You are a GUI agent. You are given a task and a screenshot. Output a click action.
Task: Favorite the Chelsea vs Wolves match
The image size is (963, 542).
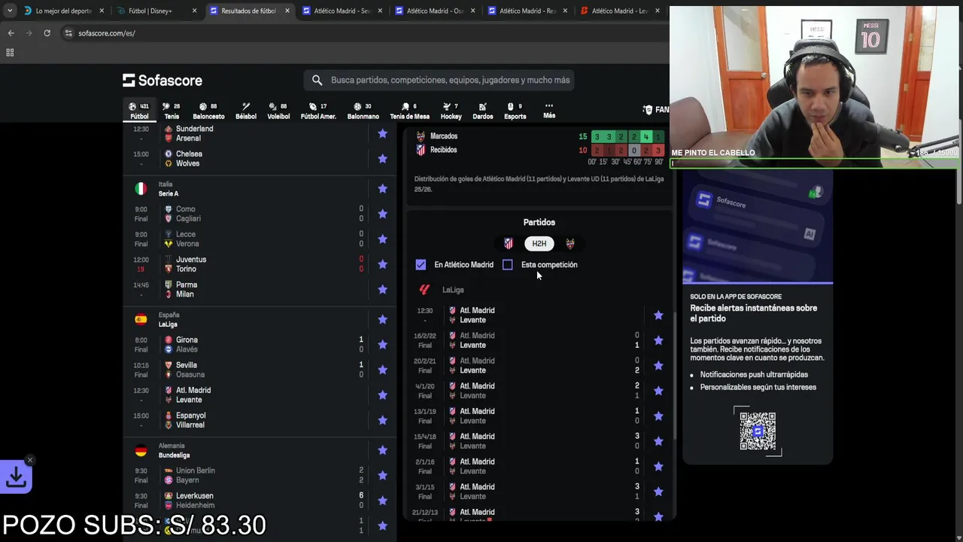click(382, 159)
